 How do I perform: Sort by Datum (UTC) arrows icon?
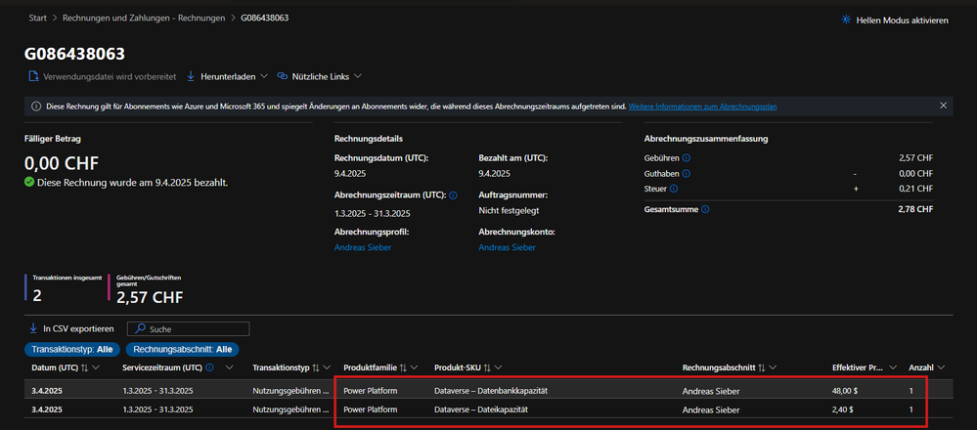pyautogui.click(x=85, y=367)
